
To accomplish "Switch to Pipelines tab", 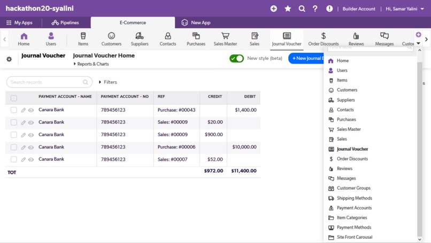I will pos(65,23).
